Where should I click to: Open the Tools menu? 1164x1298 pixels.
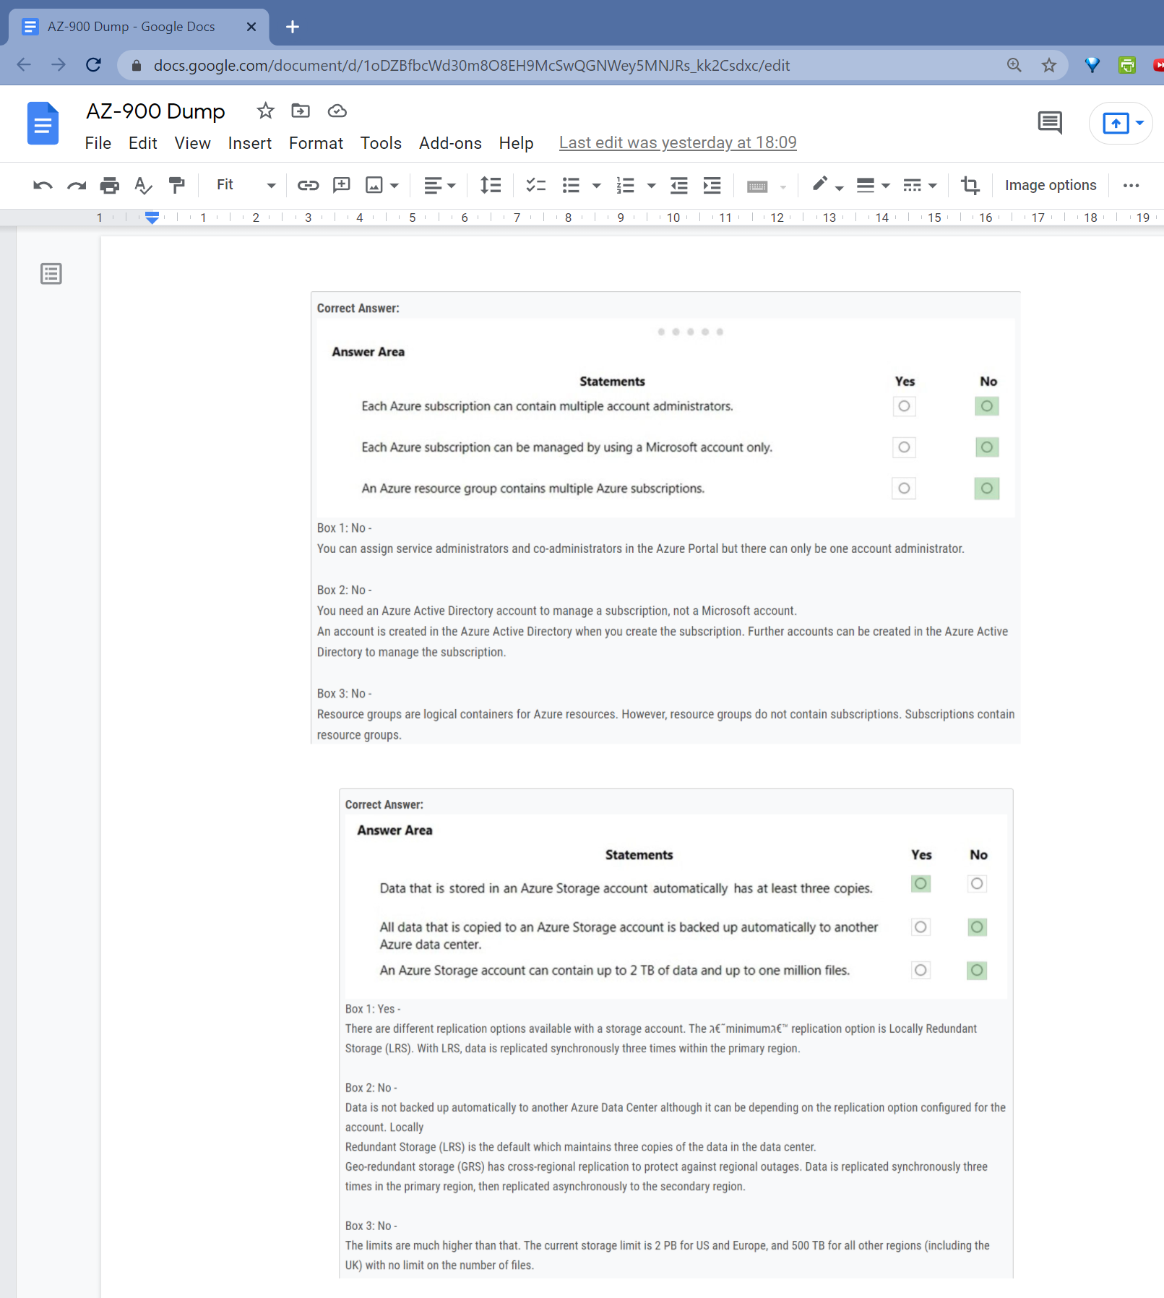coord(381,143)
